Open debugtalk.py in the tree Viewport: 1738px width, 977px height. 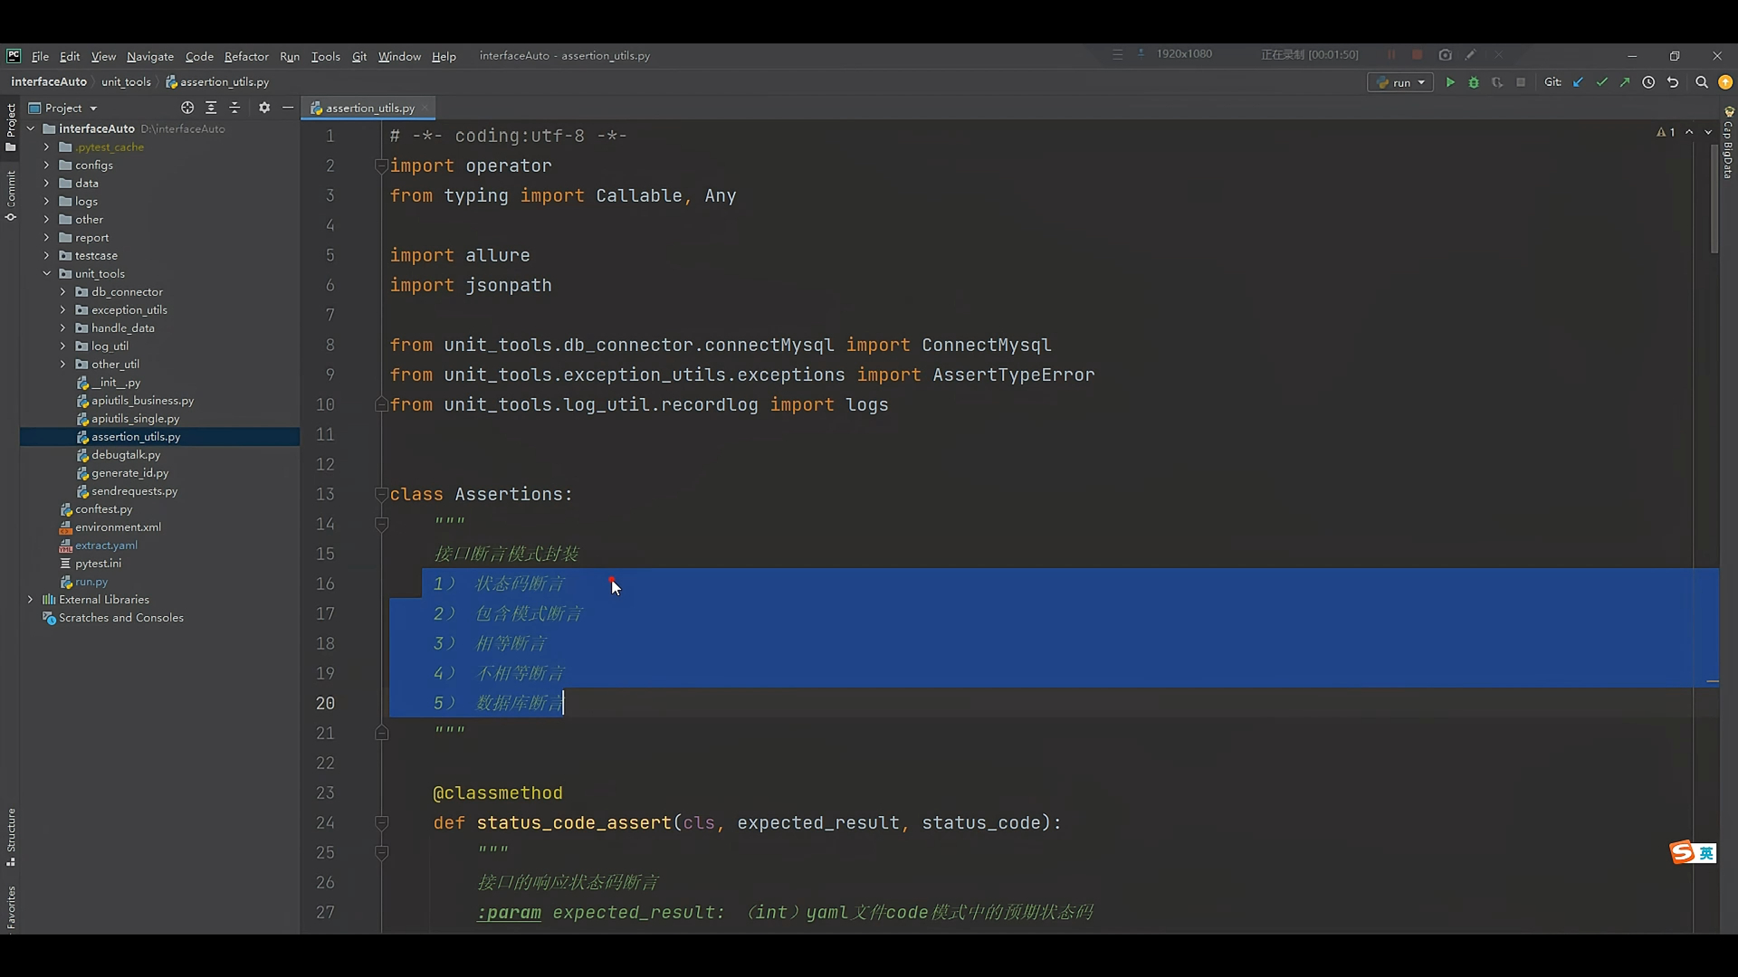point(125,454)
